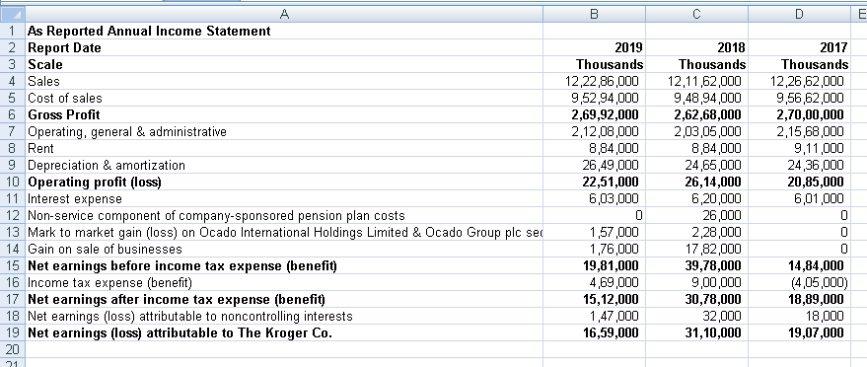Click Depreciation value 26,49,000
The image size is (867, 367).
coord(595,166)
